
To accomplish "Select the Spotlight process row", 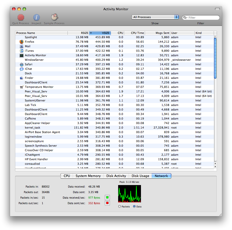I will point(115,37).
